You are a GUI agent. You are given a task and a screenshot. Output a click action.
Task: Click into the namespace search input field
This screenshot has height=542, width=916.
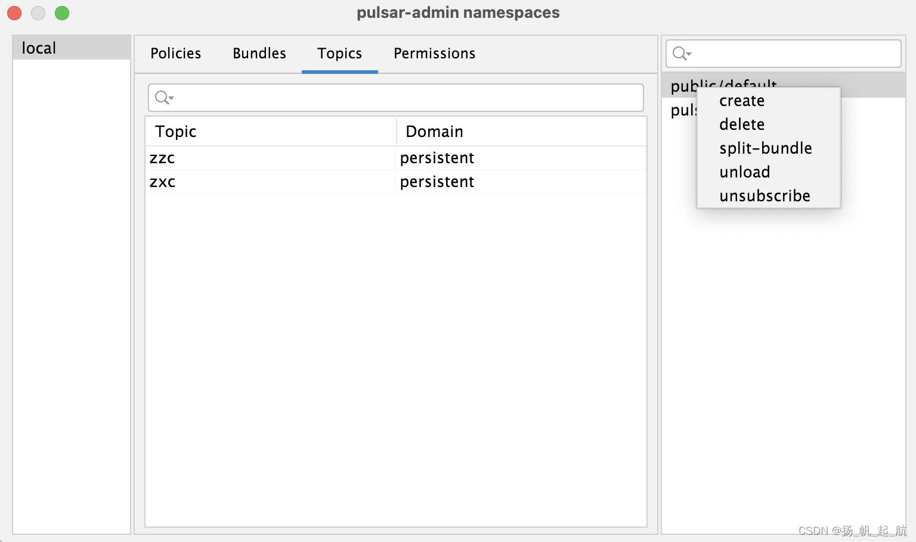[775, 54]
